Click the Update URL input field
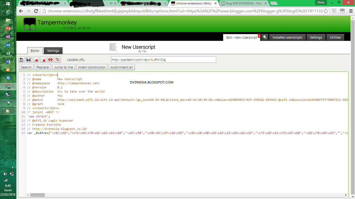 pyautogui.click(x=163, y=60)
